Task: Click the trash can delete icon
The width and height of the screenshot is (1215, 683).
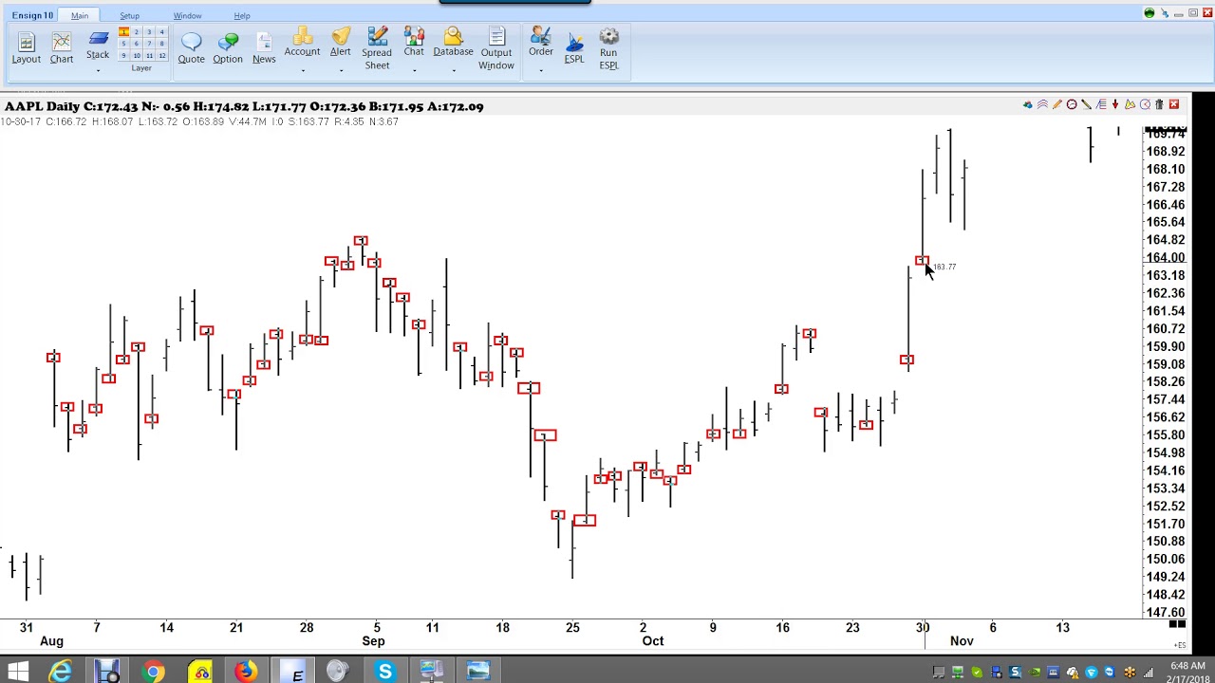Action: [1159, 104]
